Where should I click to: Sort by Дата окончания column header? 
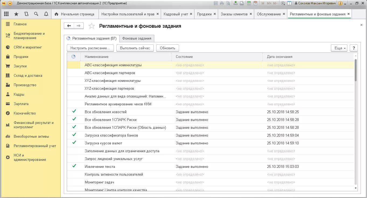point(308,57)
